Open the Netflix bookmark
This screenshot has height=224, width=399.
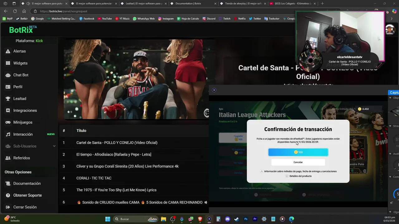(239, 19)
